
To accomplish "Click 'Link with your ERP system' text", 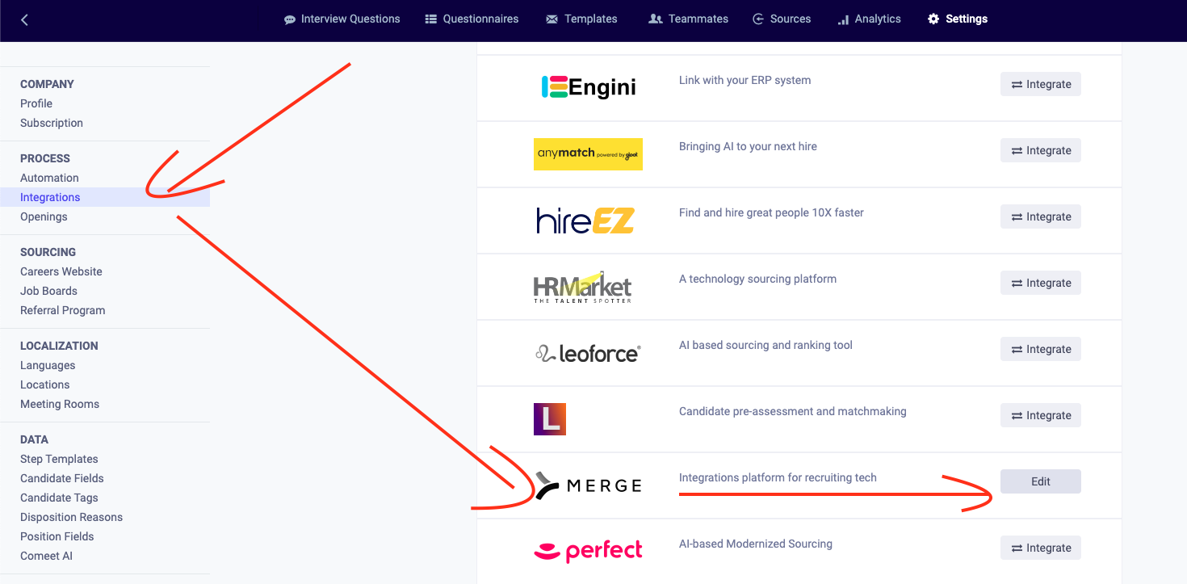I will 745,80.
